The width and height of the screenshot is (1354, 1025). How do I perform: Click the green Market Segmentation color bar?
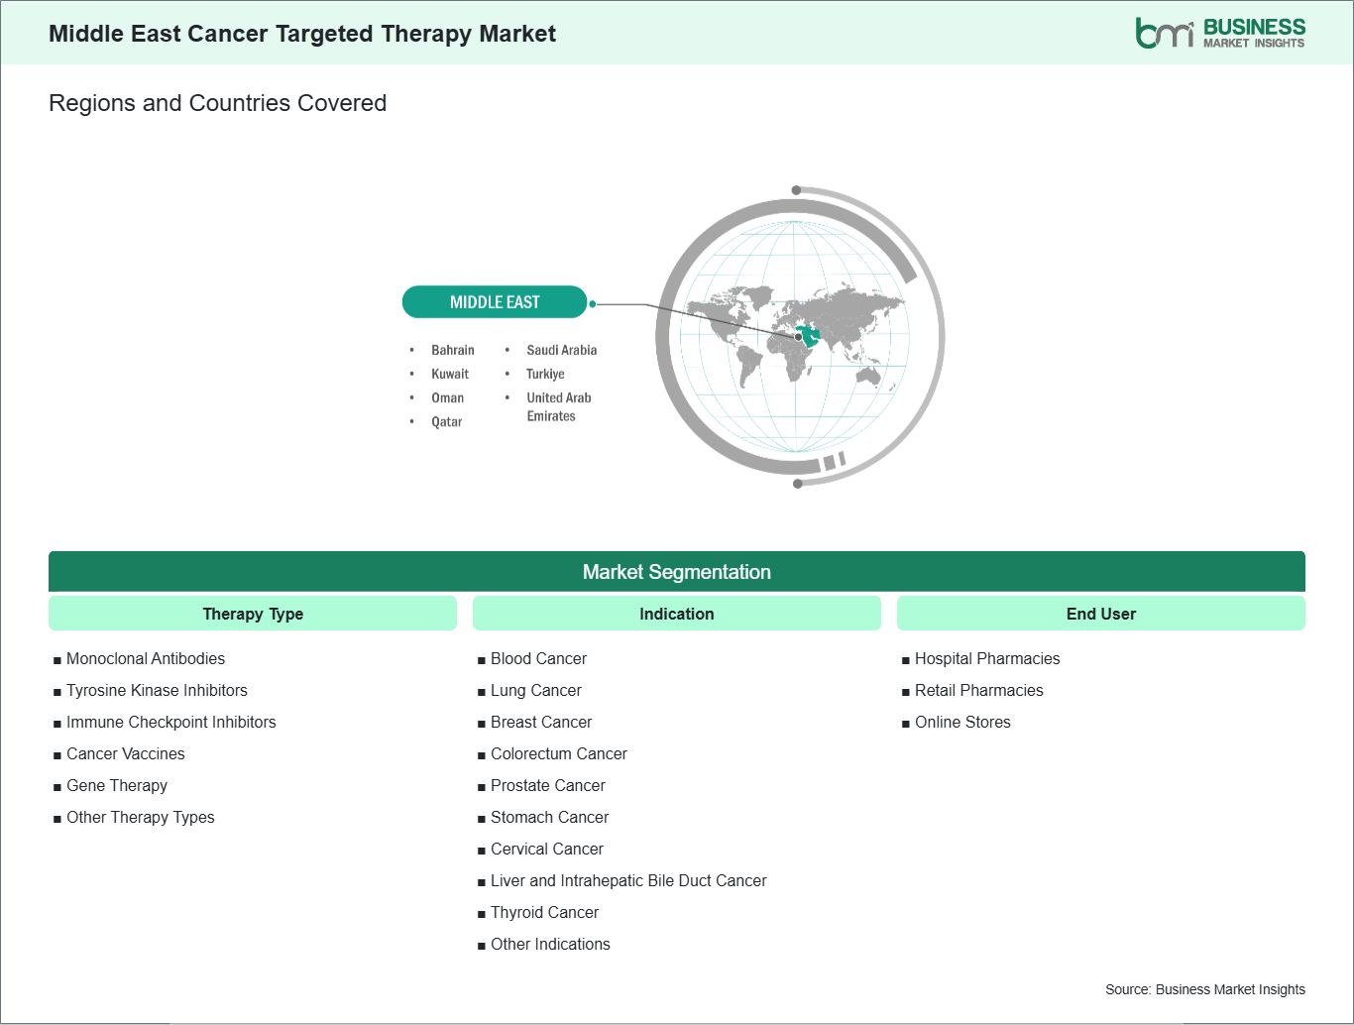677,572
